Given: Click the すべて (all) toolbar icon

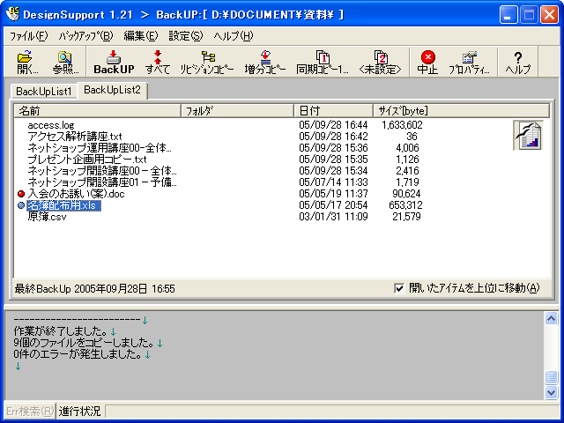Looking at the screenshot, I should point(158,62).
